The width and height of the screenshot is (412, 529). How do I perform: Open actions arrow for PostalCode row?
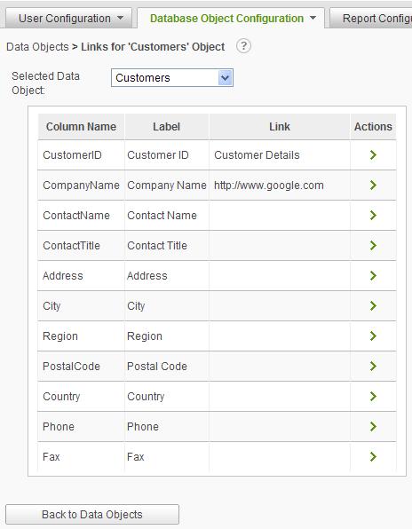coord(373,366)
